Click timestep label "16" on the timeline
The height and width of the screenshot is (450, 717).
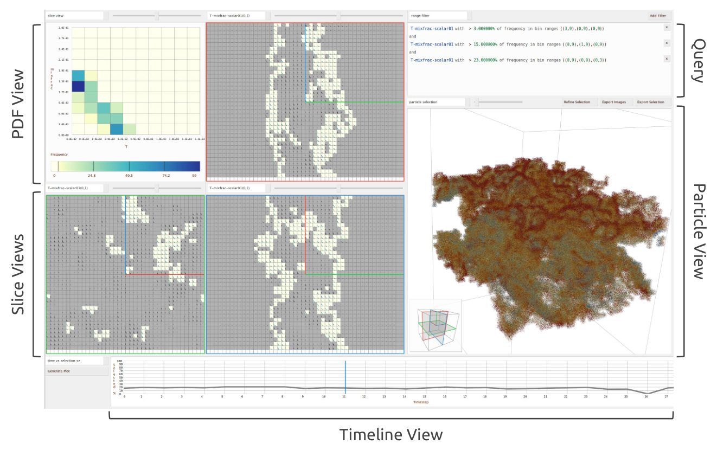pyautogui.click(x=445, y=396)
